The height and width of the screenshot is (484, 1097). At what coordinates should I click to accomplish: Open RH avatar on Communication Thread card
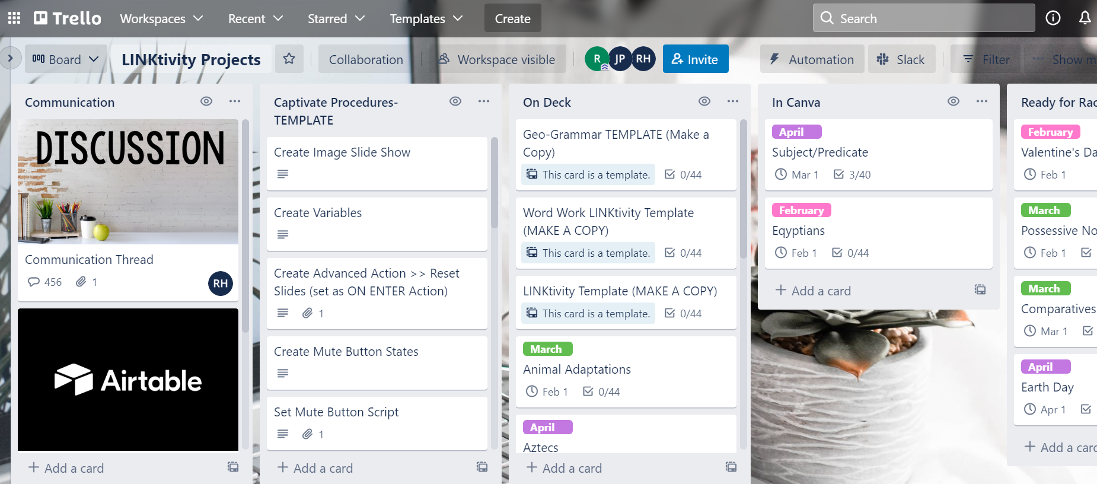221,283
